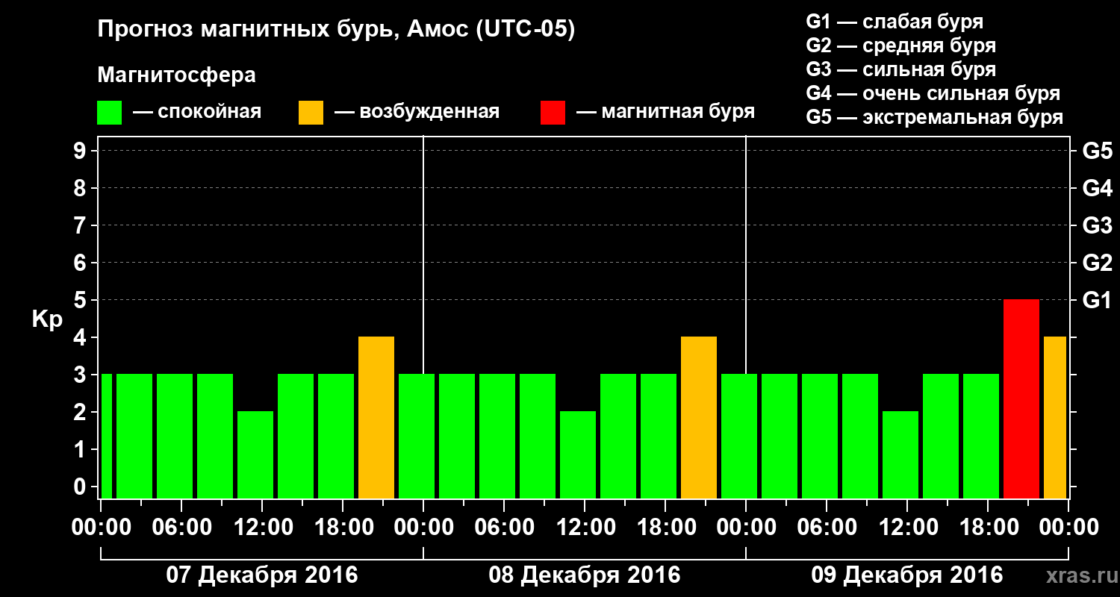The height and width of the screenshot is (597, 1120).
Task: Click the '12:00' time label under 09 Декабря
Action: (x=907, y=527)
